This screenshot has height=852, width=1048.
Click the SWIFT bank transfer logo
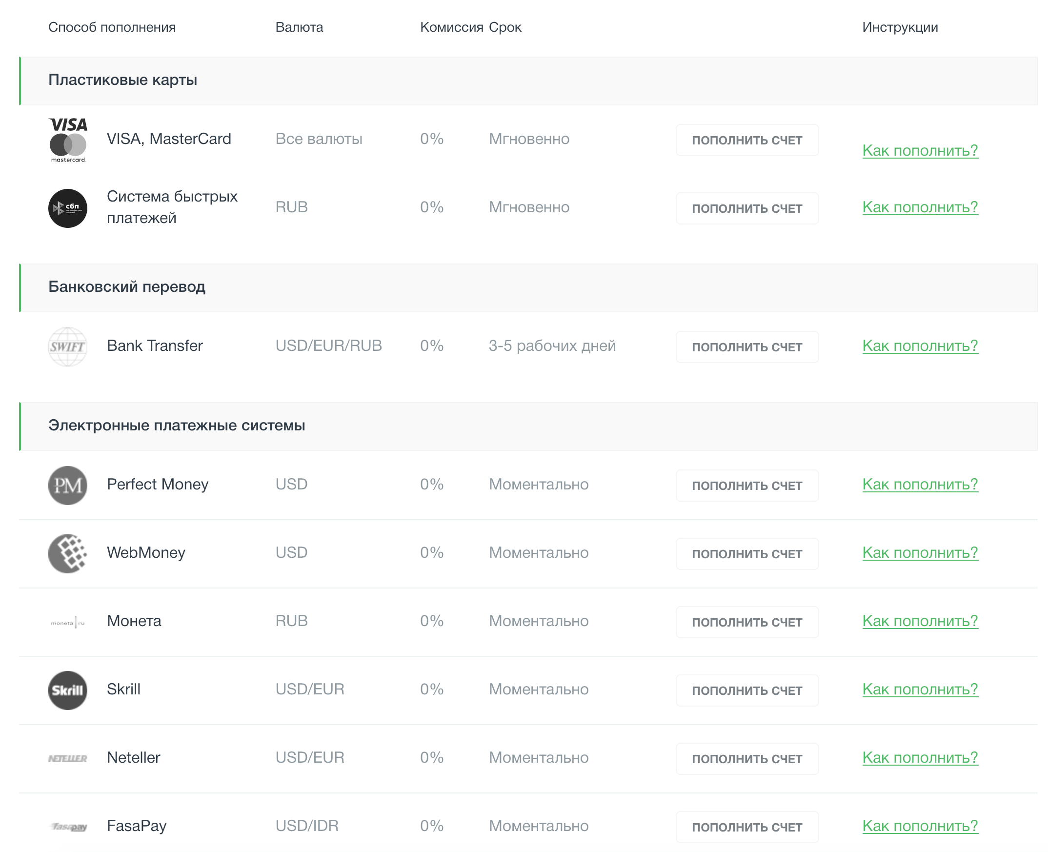68,346
